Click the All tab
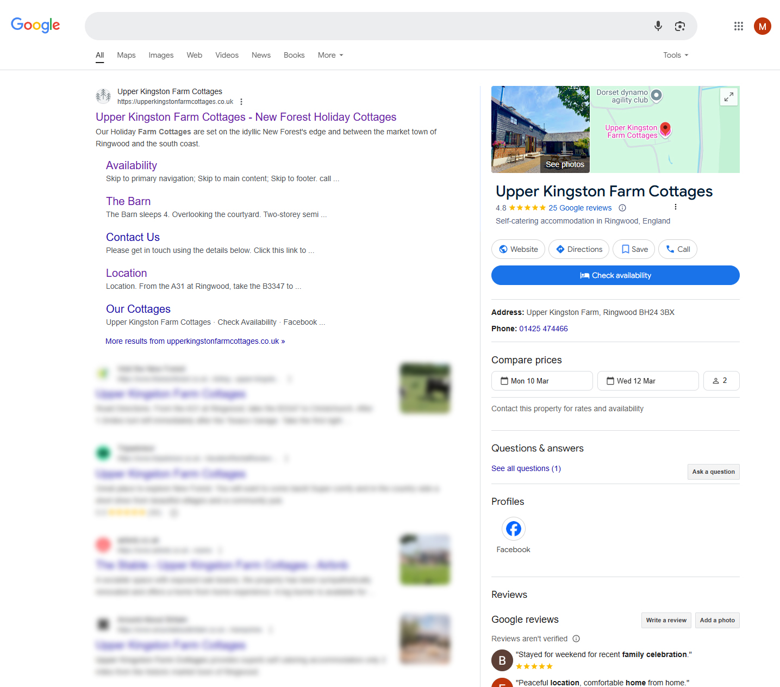 pyautogui.click(x=100, y=55)
